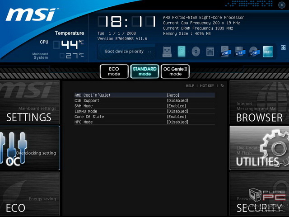Select the network boot device icon
The height and width of the screenshot is (217, 289).
pyautogui.click(x=210, y=52)
